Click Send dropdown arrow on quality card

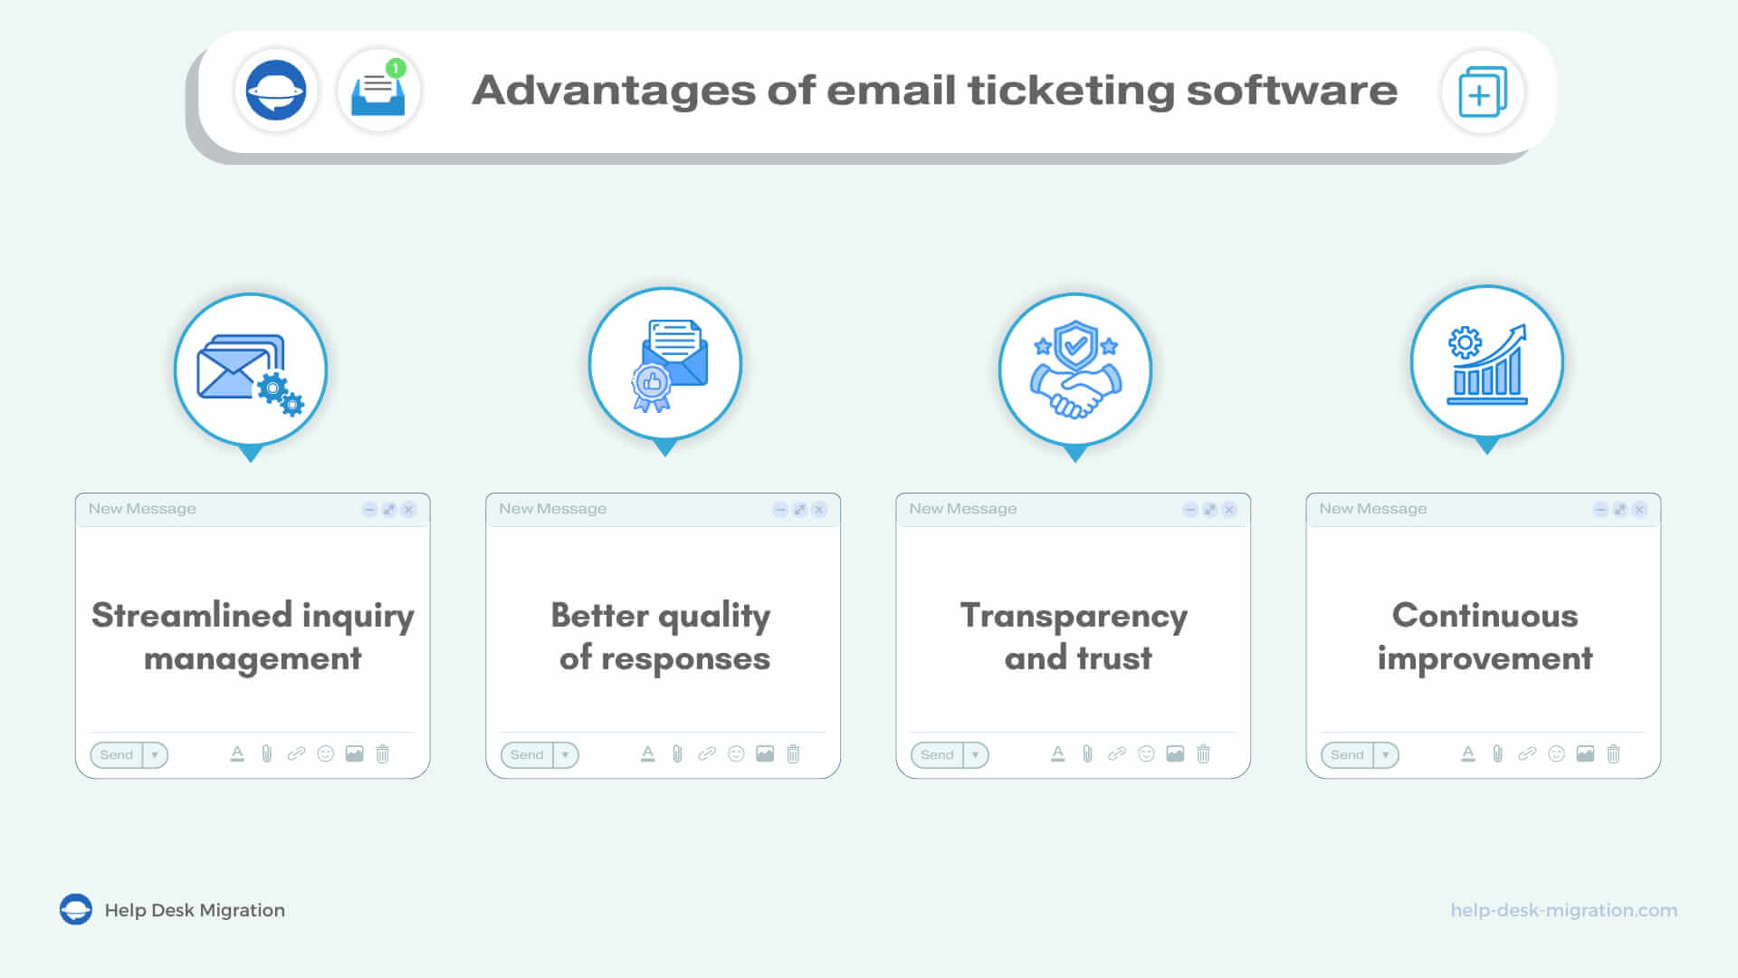tap(565, 754)
